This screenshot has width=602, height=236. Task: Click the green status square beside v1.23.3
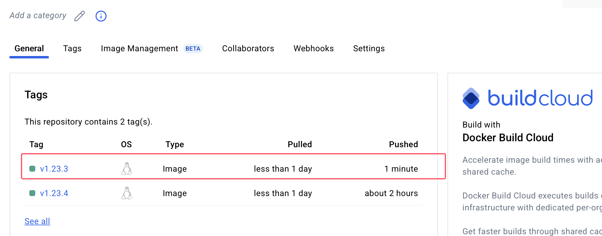click(32, 169)
